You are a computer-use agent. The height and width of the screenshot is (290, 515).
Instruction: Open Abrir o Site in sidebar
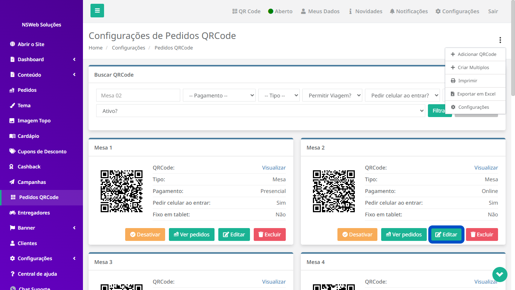tap(41, 44)
